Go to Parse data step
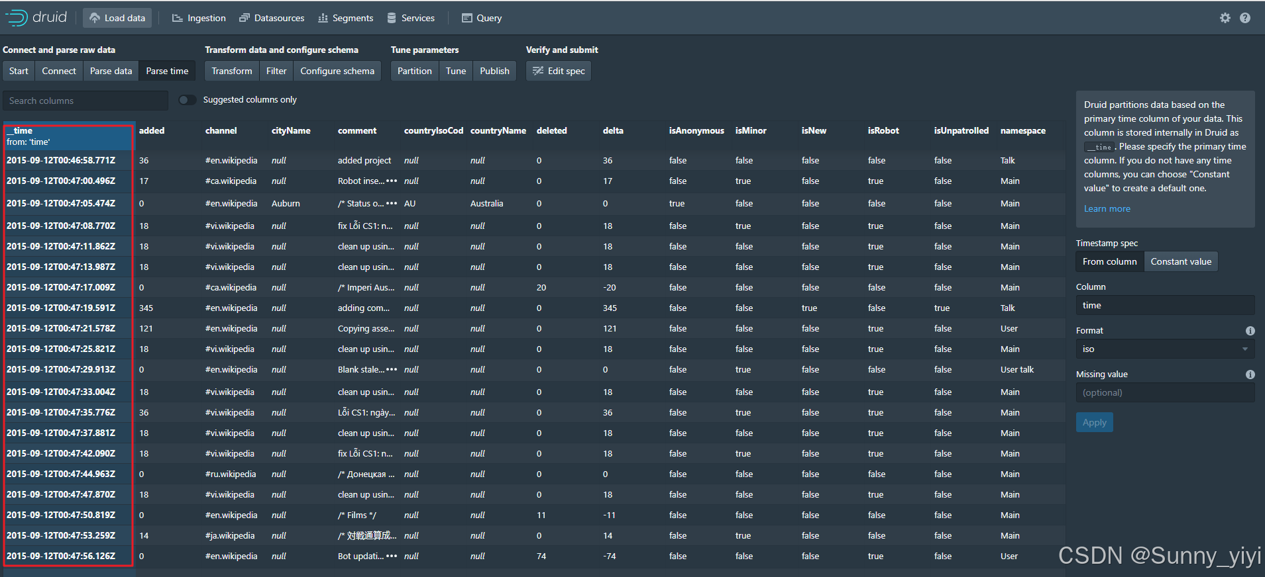The image size is (1265, 577). pos(111,71)
